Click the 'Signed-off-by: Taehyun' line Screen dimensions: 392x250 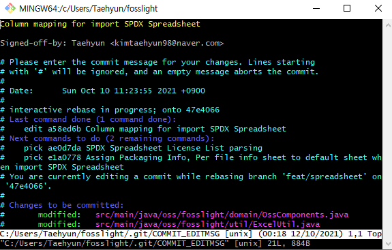(x=112, y=43)
